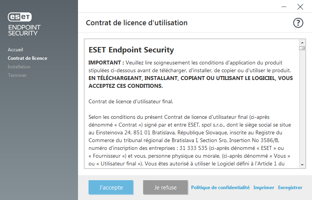Click the ESET Endpoint Security license heading

(131, 50)
